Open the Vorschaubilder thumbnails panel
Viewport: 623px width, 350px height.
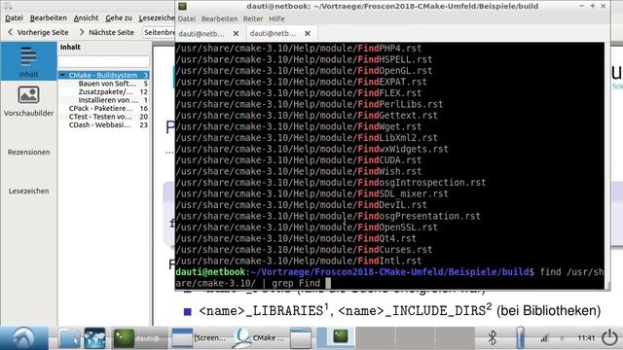pyautogui.click(x=28, y=101)
